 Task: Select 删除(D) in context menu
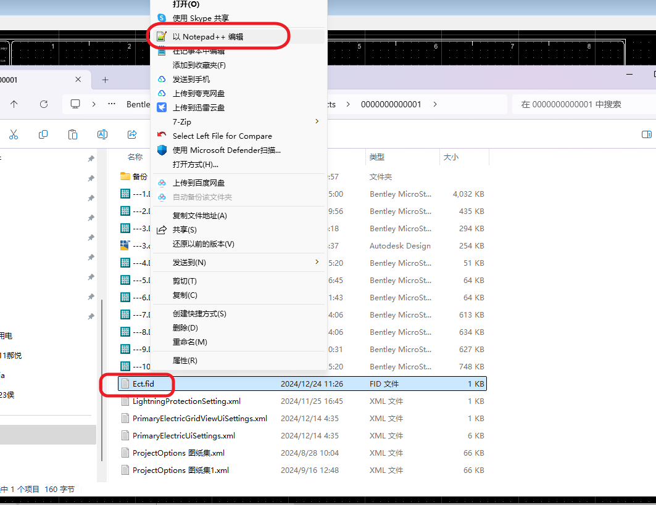pyautogui.click(x=238, y=328)
